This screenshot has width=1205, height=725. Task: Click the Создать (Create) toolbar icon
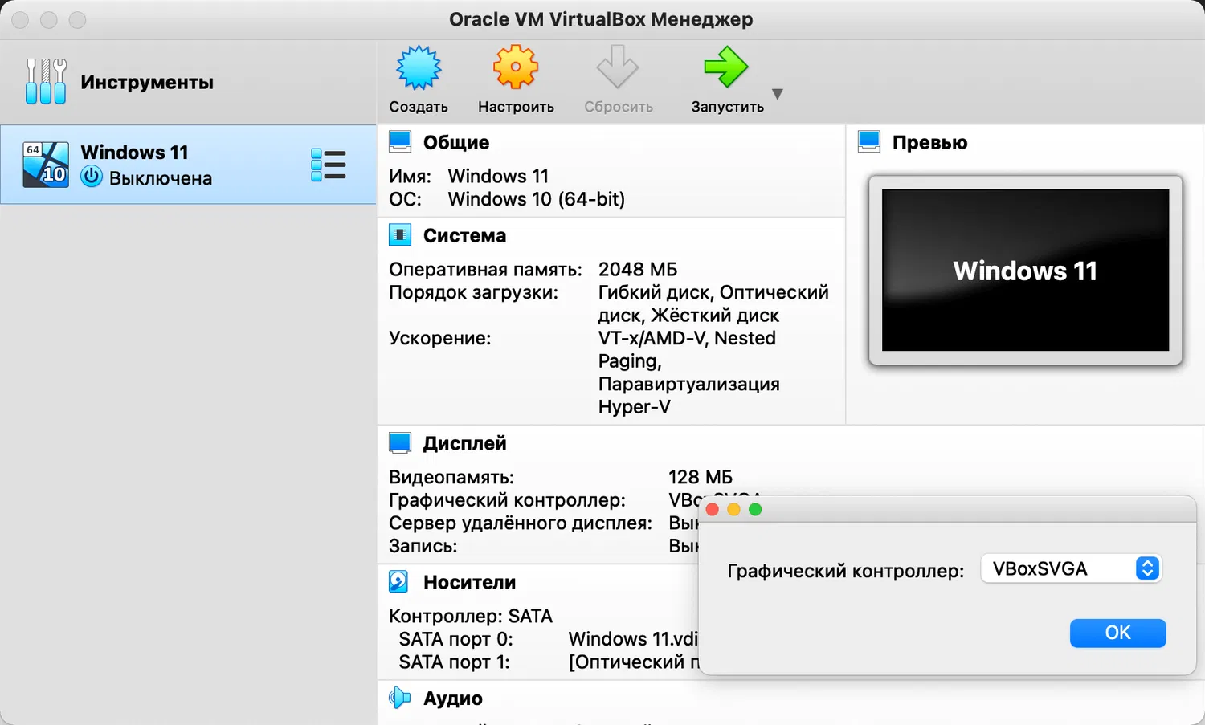click(x=419, y=67)
